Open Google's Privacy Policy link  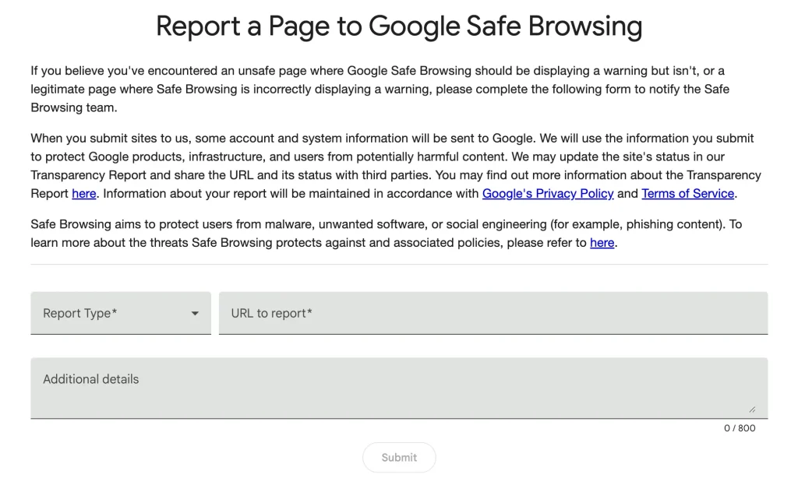(548, 194)
